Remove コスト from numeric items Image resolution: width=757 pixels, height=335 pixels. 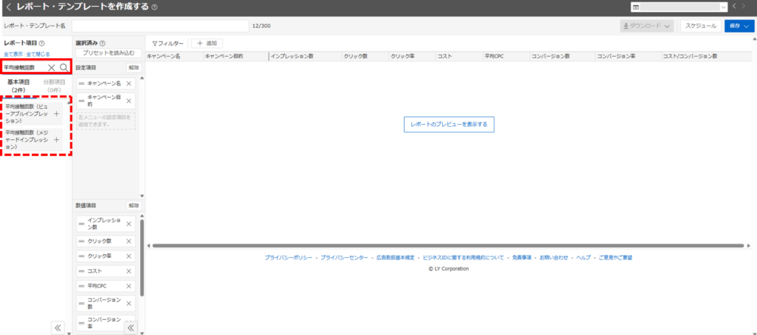[129, 270]
